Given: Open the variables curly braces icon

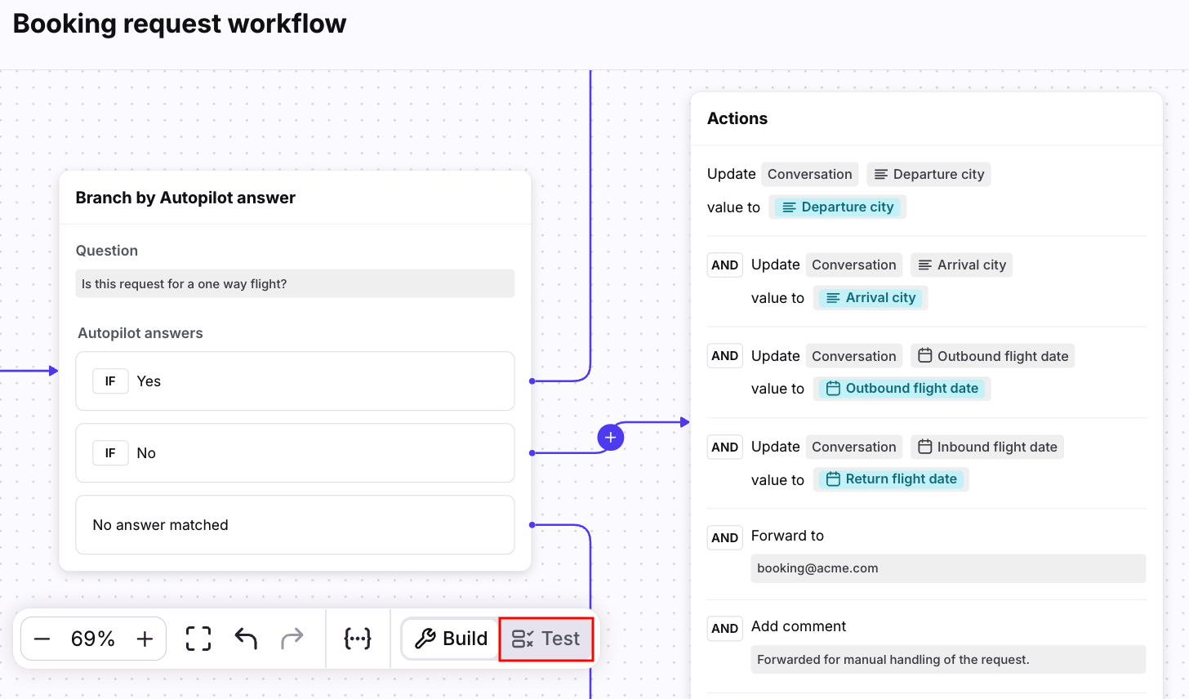Looking at the screenshot, I should click(x=358, y=639).
